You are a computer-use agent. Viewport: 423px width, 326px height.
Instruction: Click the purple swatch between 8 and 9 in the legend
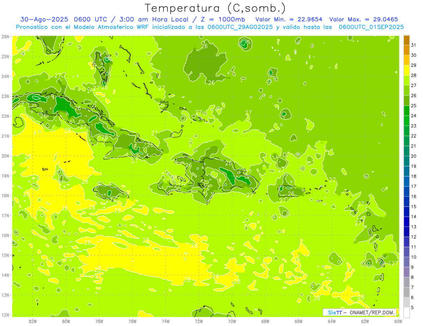point(406,272)
